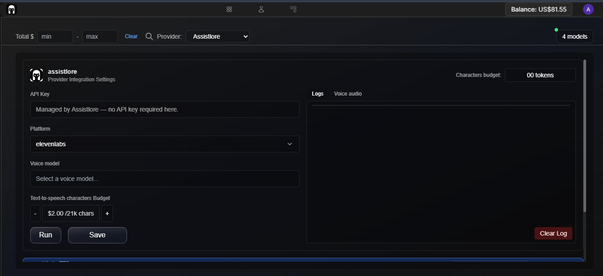Image resolution: width=603 pixels, height=276 pixels.
Task: Click the assistlore provider logo in settings card
Action: click(36, 75)
